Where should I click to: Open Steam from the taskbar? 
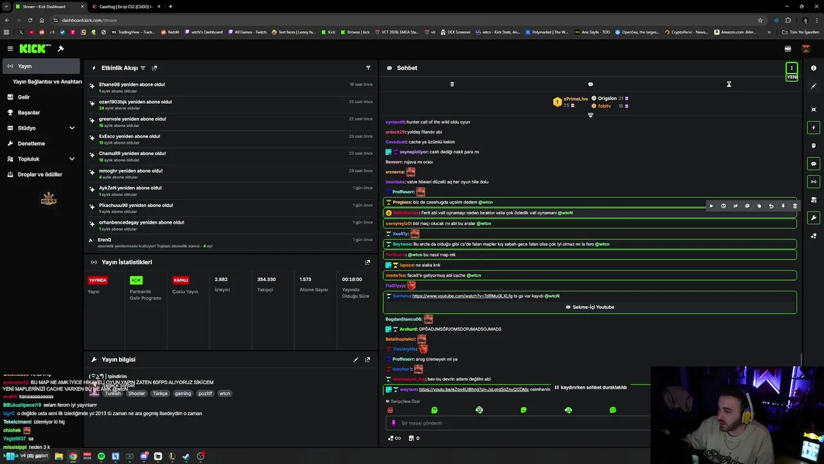pyautogui.click(x=186, y=456)
